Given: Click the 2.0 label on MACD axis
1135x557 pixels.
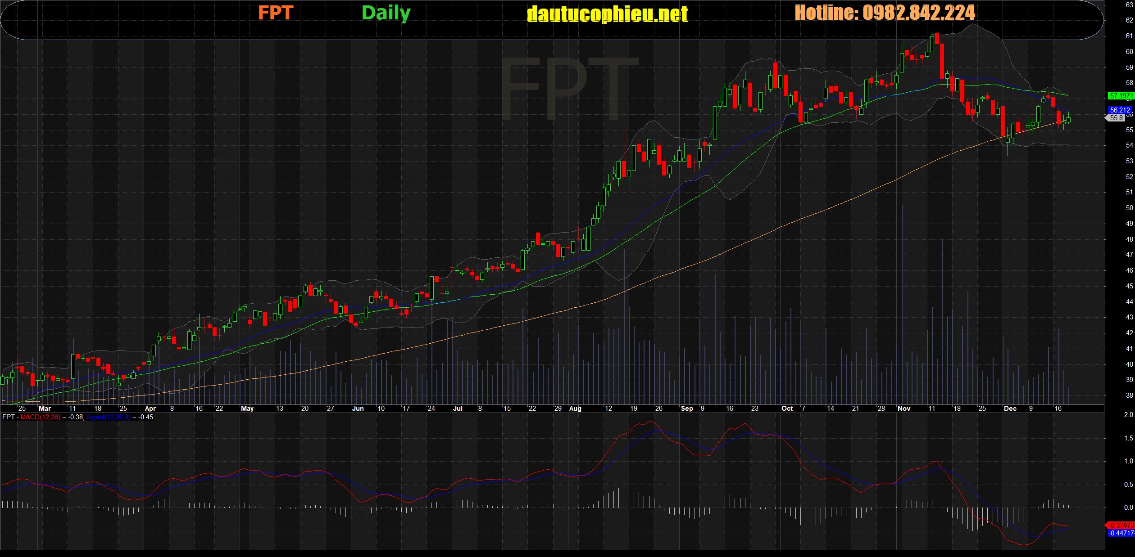Looking at the screenshot, I should pos(1128,415).
